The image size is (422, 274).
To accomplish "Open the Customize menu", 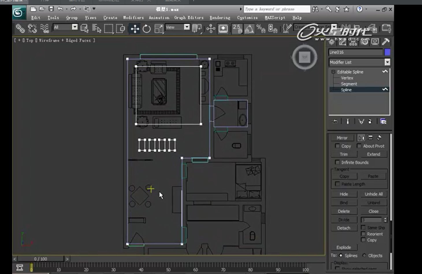I will tap(248, 18).
